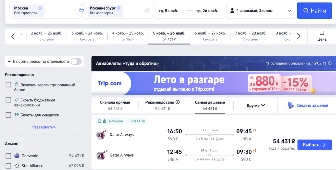Select the 4 нояб. – 25 нояб. dates
336x170 pixels.
[128, 36]
